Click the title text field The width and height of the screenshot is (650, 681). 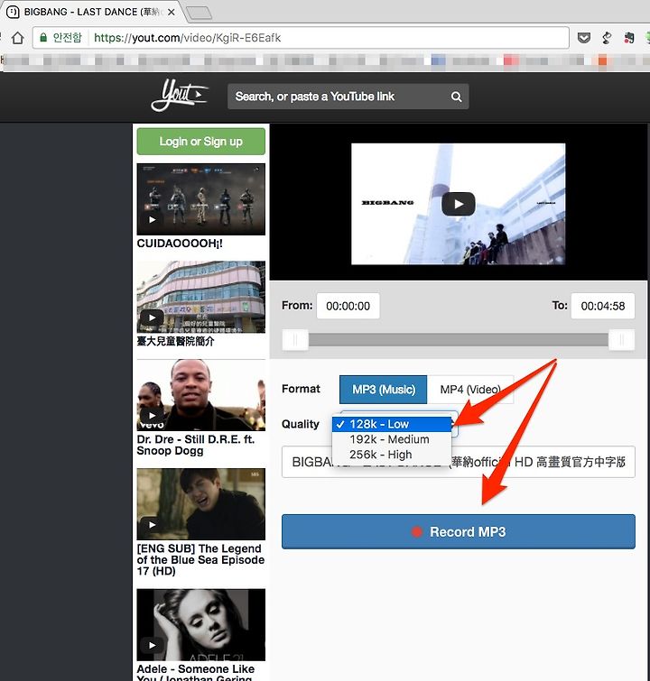tap(459, 462)
